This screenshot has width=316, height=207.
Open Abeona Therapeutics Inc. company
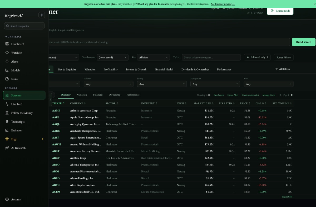pyautogui.click(x=85, y=165)
